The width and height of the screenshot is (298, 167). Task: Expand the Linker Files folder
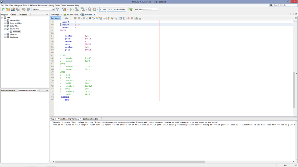coord(5,26)
